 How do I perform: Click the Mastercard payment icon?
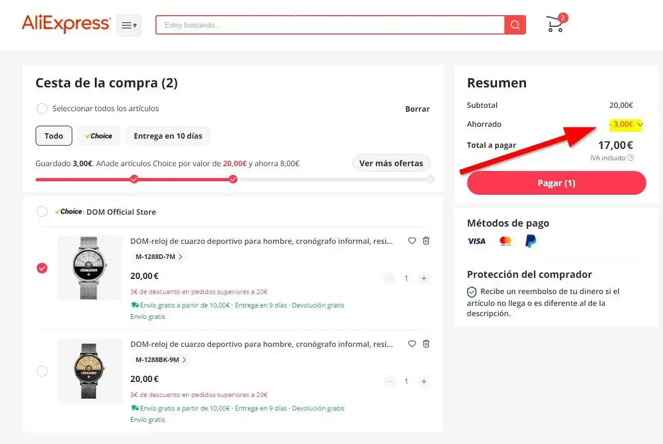(505, 241)
